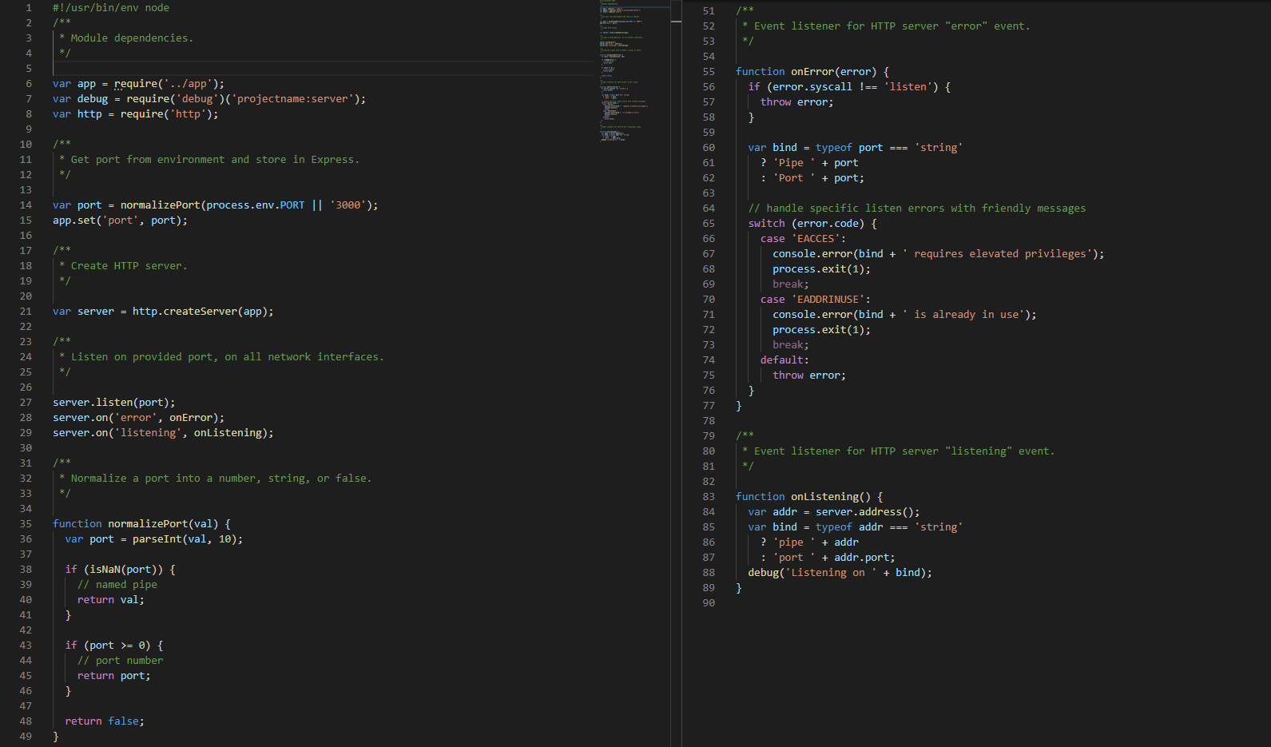
Task: Click the 'EADDRINUSE' case string
Action: (x=828, y=299)
